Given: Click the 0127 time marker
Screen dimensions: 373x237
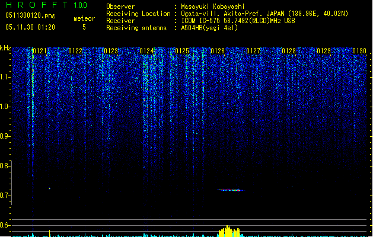Looking at the screenshot, I should point(253,51).
